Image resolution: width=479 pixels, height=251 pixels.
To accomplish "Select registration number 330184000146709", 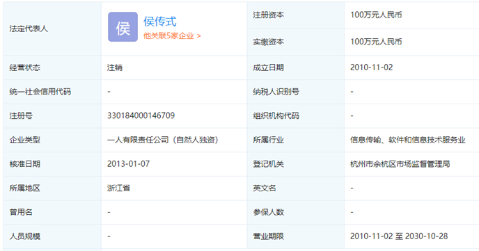I will 141,115.
